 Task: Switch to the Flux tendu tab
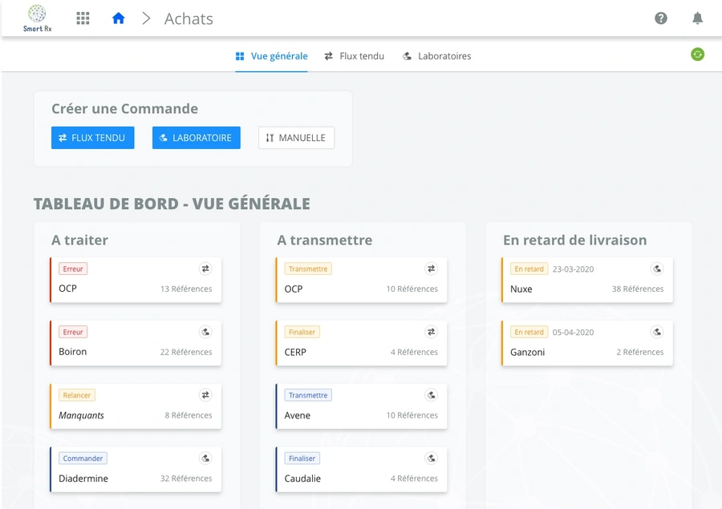coord(354,56)
